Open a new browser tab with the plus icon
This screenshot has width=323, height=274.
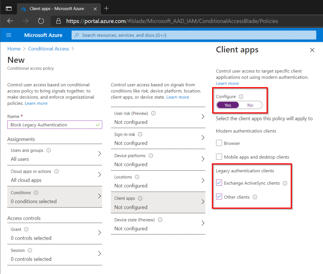106,9
